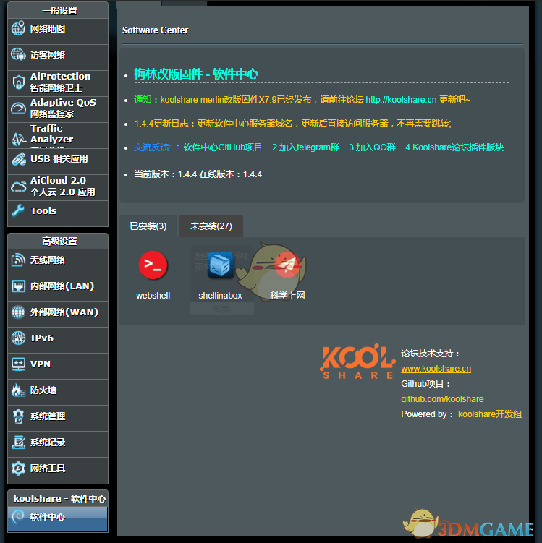Click the 软件中心 swirl icon
542x543 pixels.
point(18,517)
